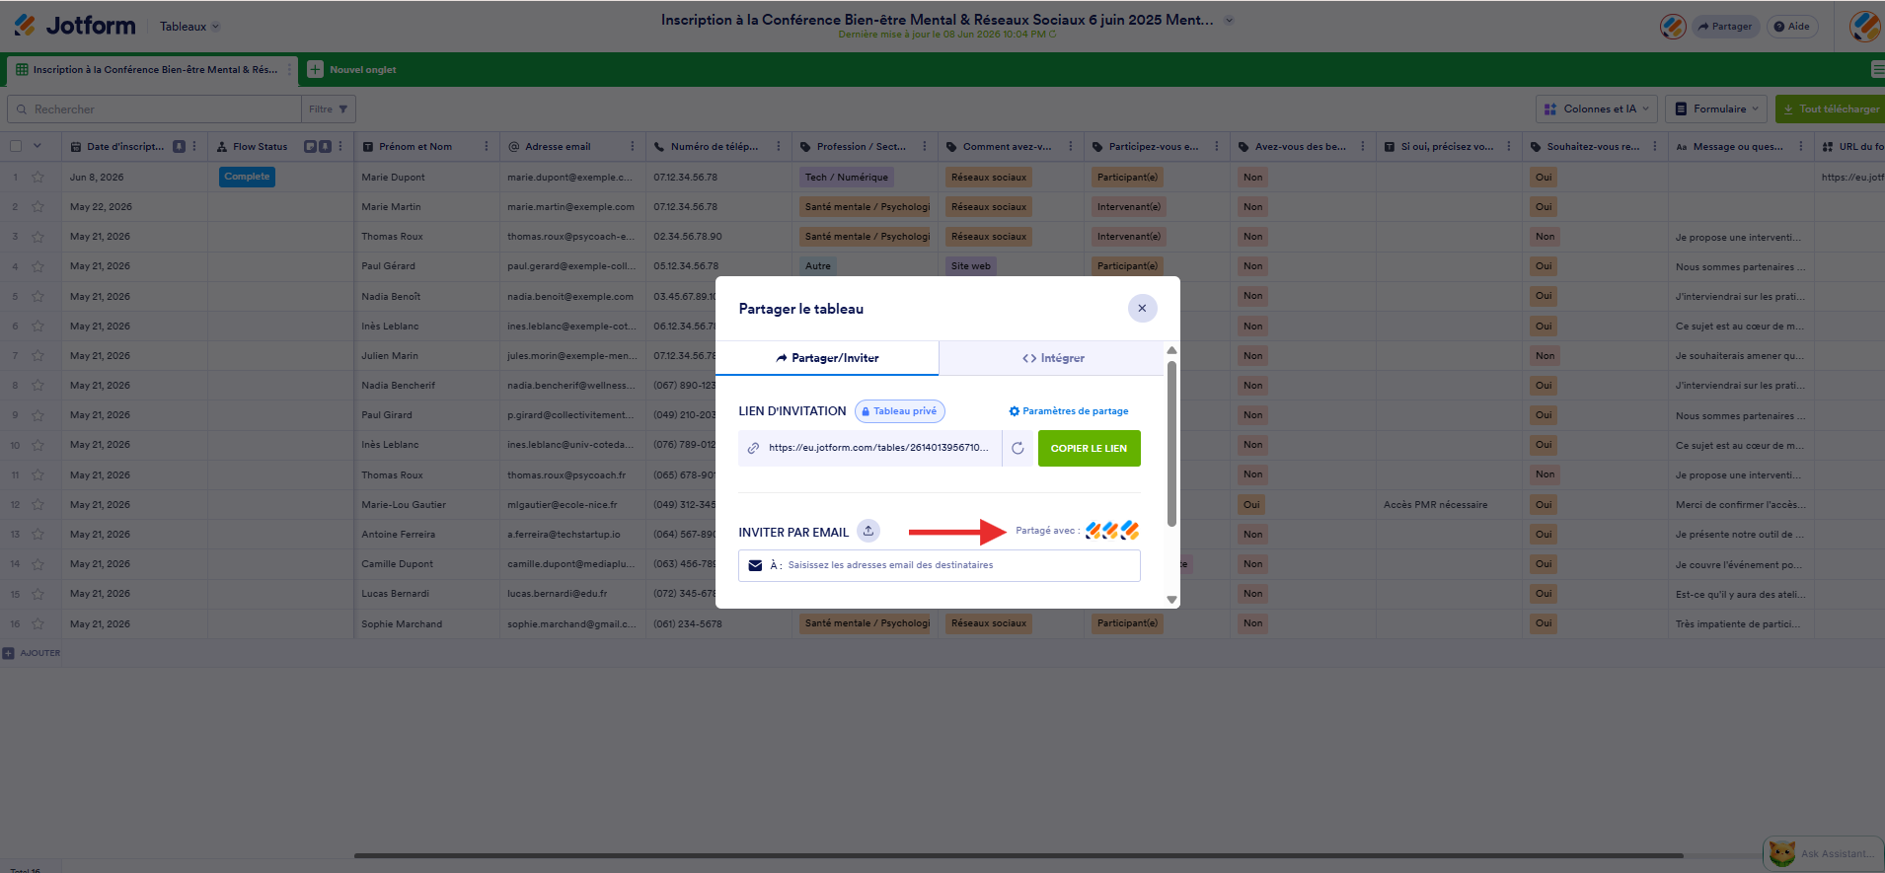This screenshot has width=1885, height=873.
Task: Star row 1 Marie Dupont
Action: tap(38, 177)
